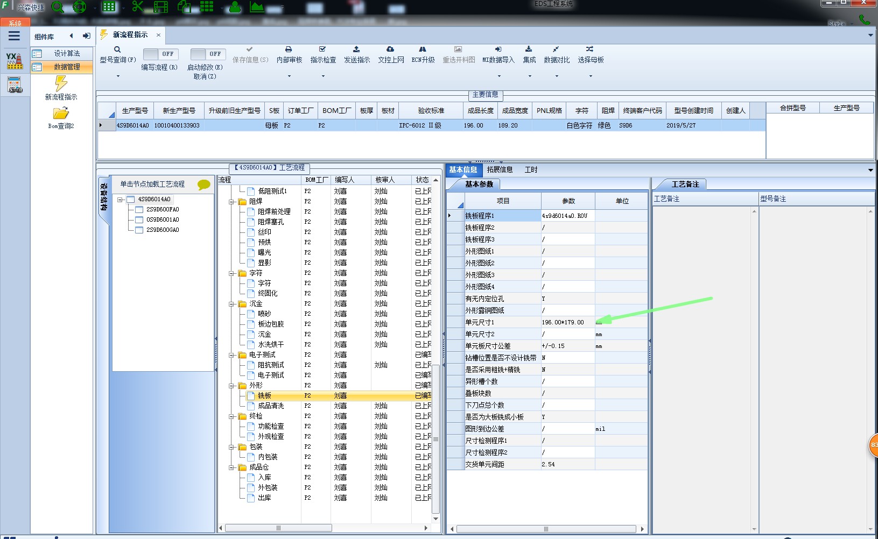
Task: Open the green grid table icon
Action: point(109,7)
